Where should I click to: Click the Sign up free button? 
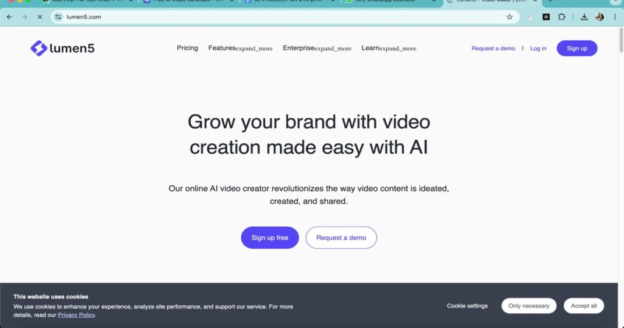pos(270,238)
